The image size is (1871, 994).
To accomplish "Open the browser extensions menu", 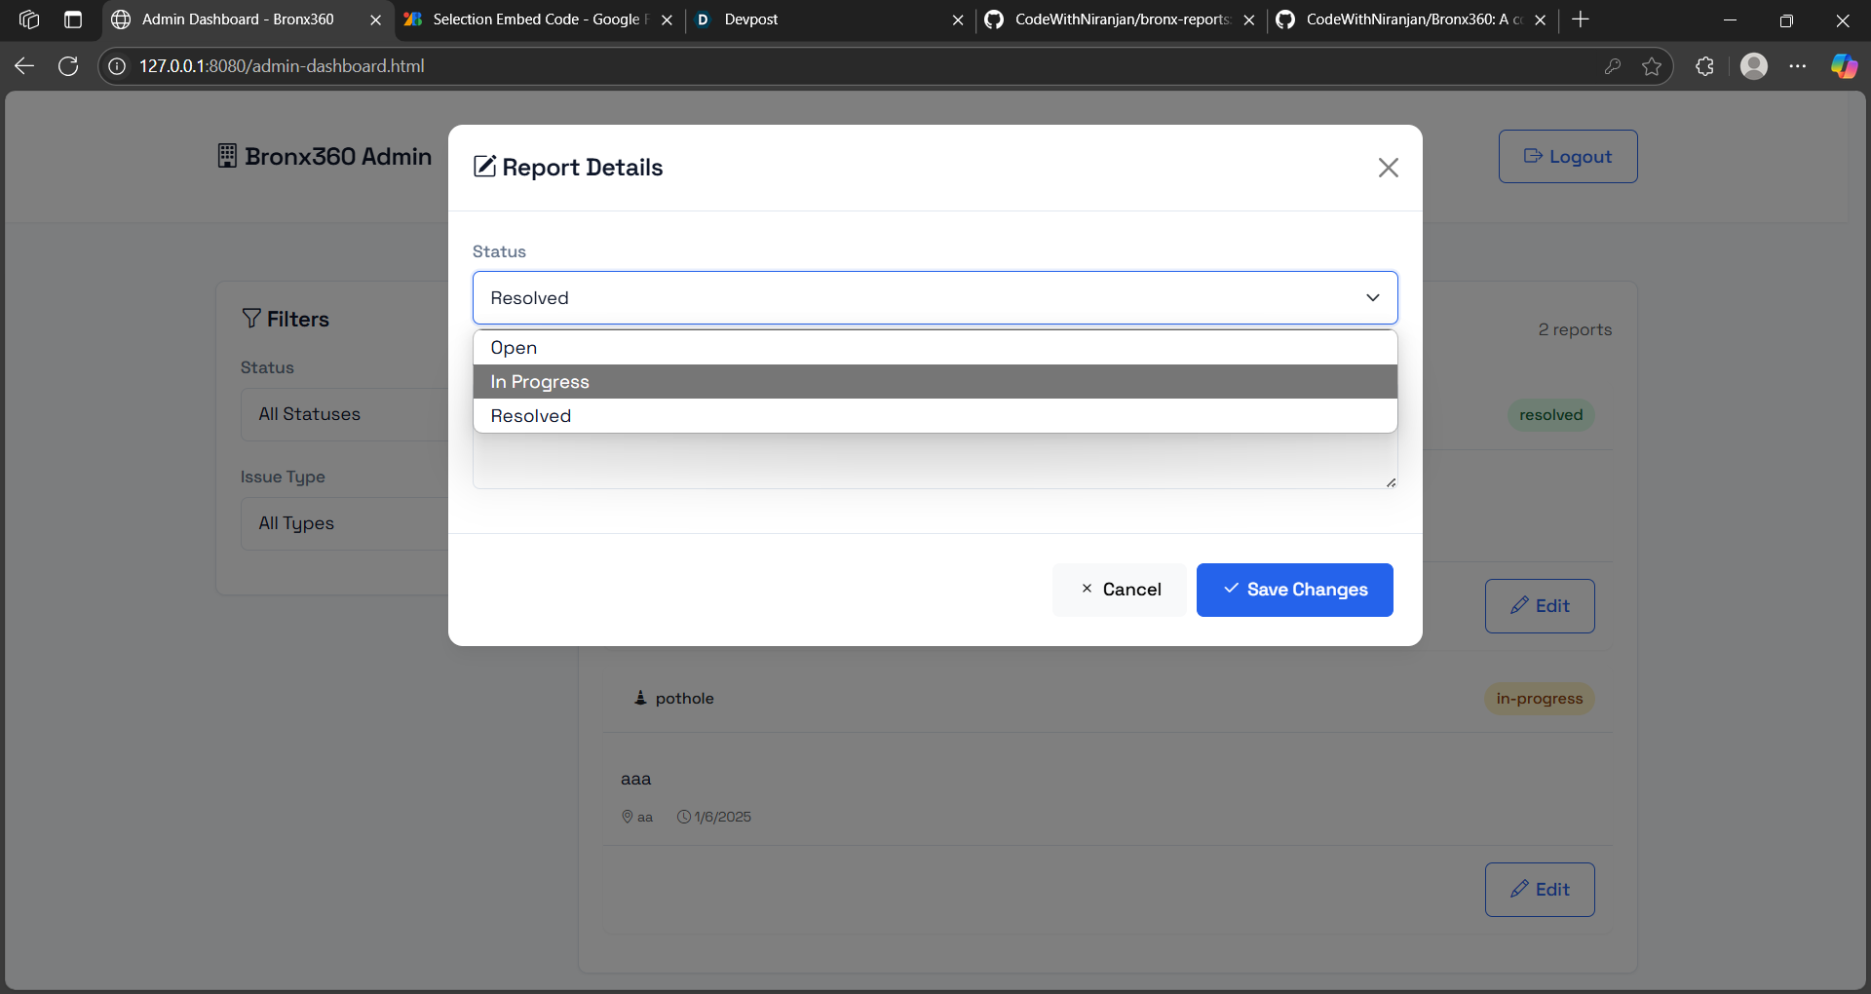I will coord(1704,66).
